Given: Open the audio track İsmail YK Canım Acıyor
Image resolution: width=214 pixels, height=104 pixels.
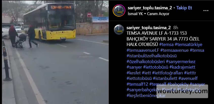Looking at the screenshot, I should [x=149, y=14].
